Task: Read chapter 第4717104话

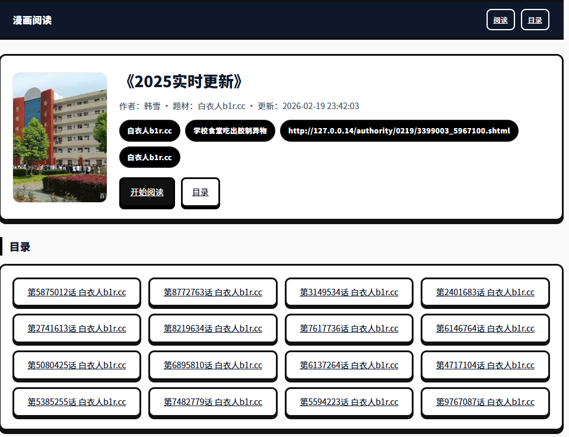Action: click(x=485, y=365)
